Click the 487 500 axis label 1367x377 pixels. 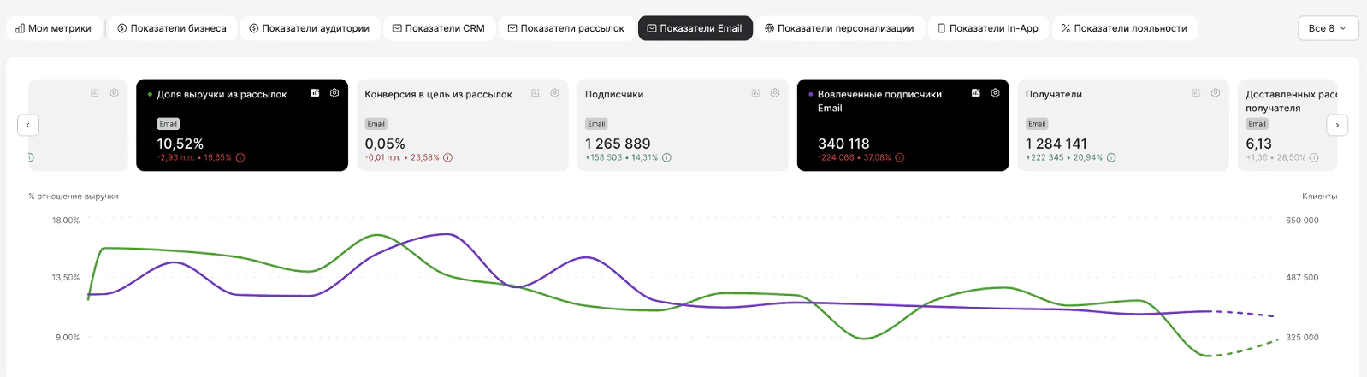tap(1302, 278)
